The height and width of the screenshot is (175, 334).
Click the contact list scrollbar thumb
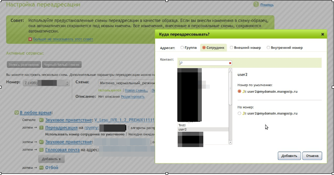(230, 88)
